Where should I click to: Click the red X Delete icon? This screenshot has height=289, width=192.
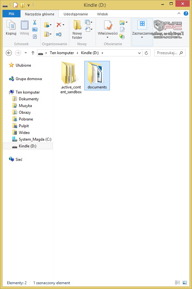coord(59,25)
